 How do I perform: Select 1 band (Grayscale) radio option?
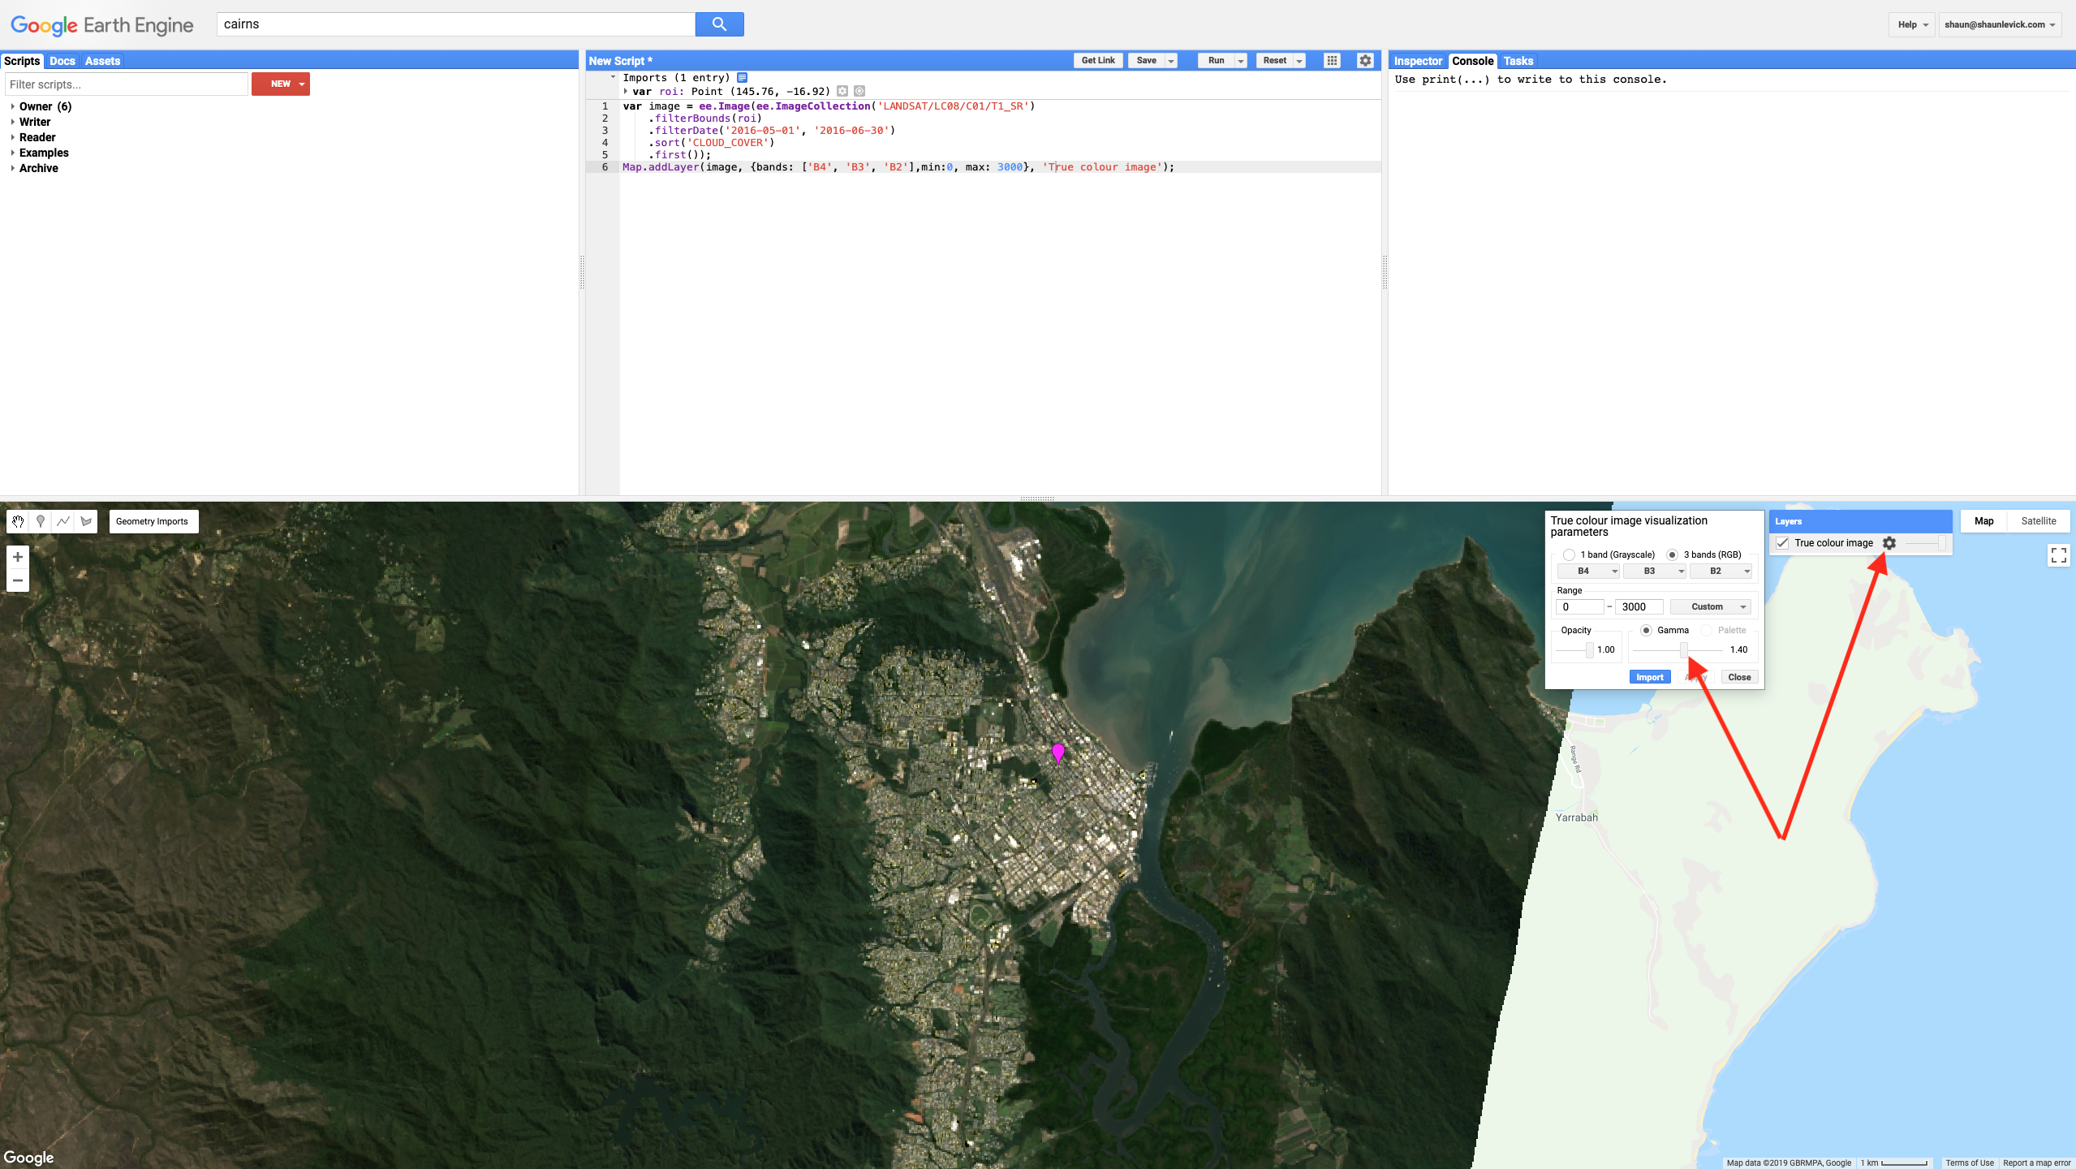pos(1569,555)
